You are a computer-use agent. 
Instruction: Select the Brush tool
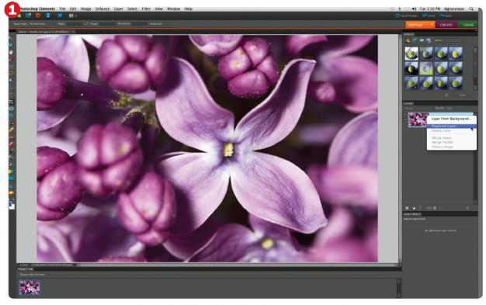11,151
